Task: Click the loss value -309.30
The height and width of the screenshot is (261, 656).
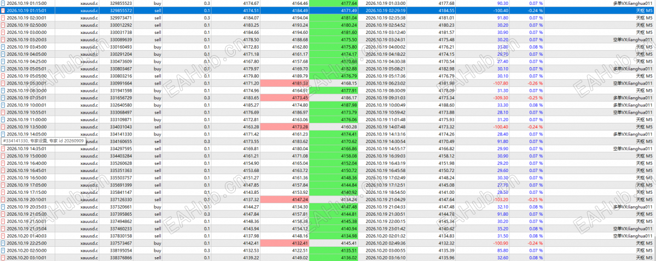Action: [x=500, y=98]
